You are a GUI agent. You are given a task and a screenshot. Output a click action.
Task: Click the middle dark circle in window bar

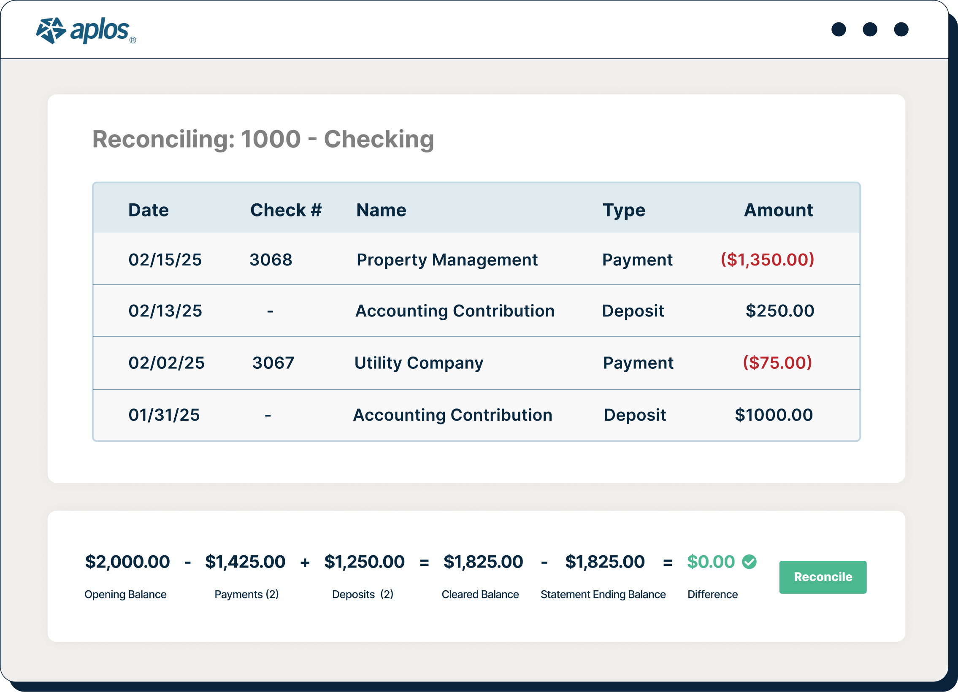tap(869, 30)
